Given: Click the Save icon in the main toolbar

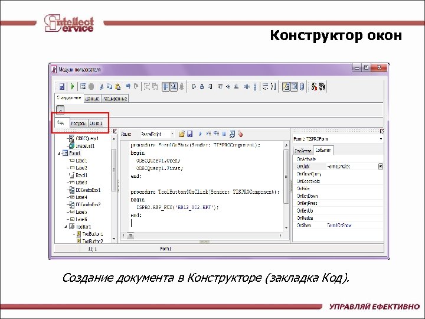Looking at the screenshot, I should click(62, 86).
